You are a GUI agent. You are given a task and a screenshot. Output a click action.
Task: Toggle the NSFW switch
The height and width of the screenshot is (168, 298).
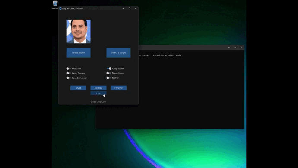(x=108, y=78)
